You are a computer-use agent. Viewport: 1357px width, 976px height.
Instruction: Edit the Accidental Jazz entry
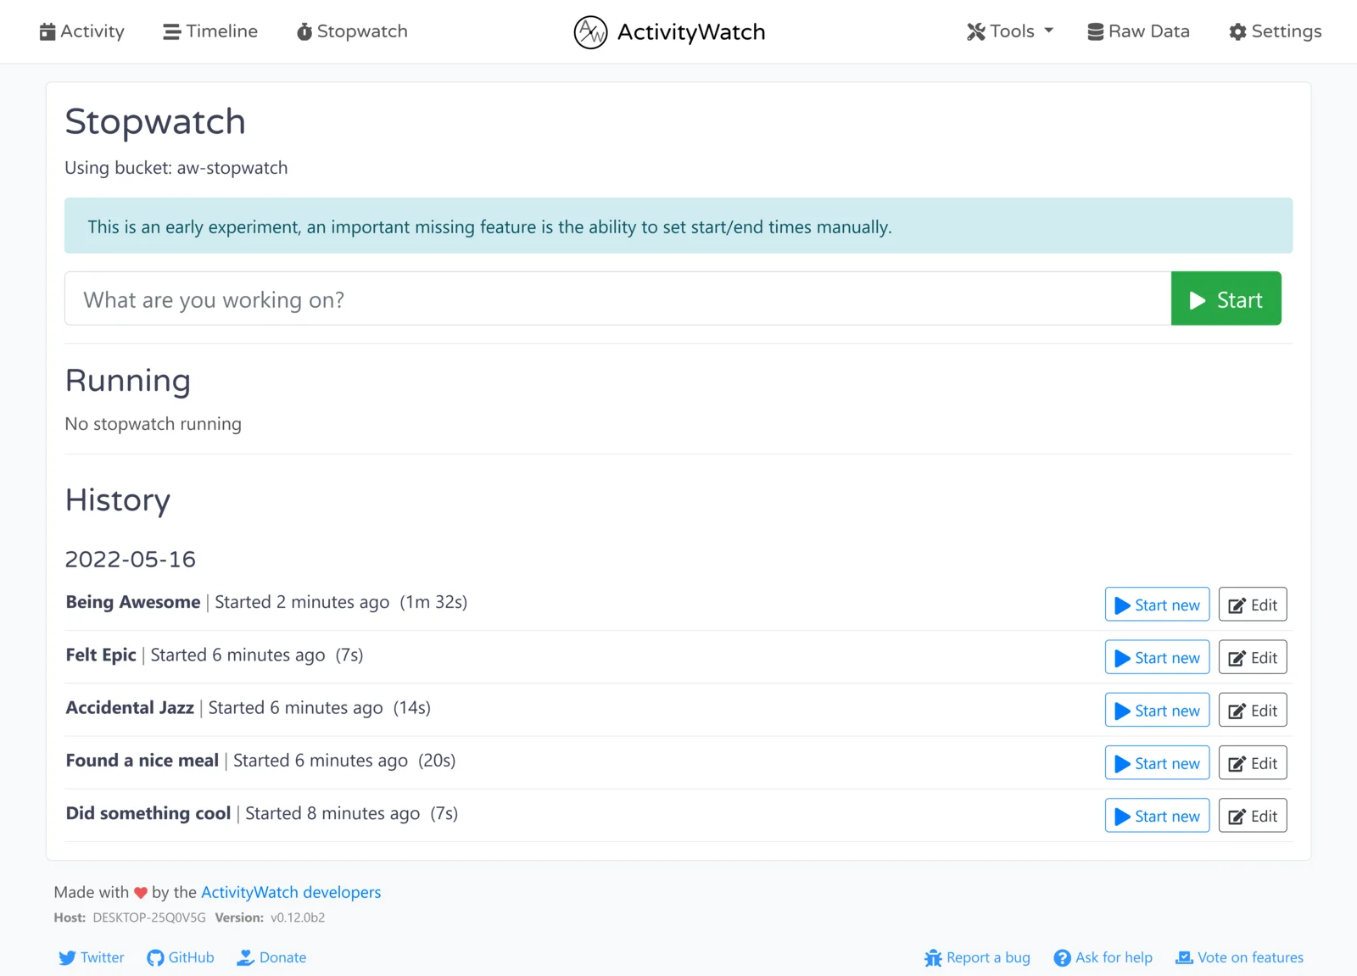coord(1253,710)
